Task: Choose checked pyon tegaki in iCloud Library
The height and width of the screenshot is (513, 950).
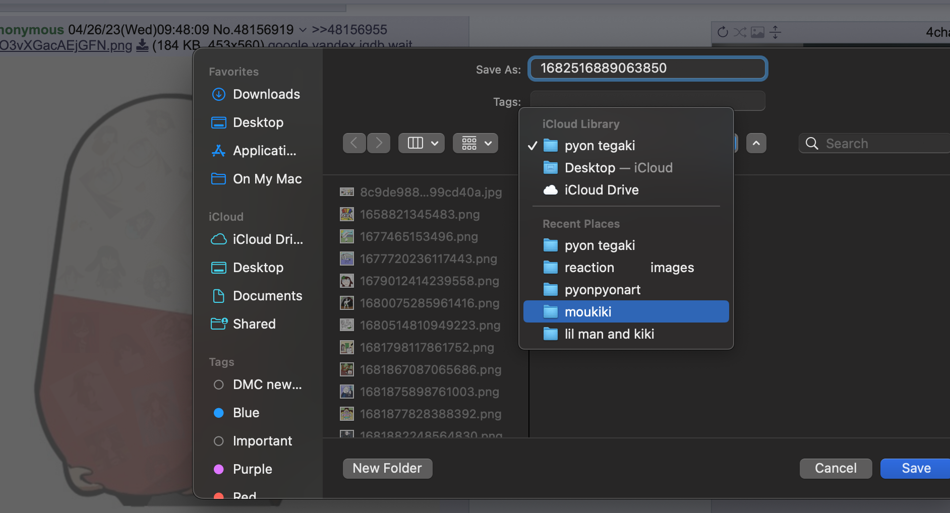Action: click(626, 146)
